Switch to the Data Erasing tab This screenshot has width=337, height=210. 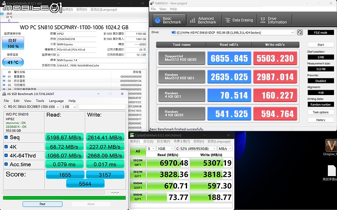(239, 20)
